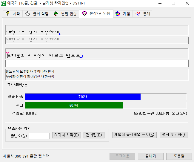Go to the 낱말 연습 tab

pos(65,14)
